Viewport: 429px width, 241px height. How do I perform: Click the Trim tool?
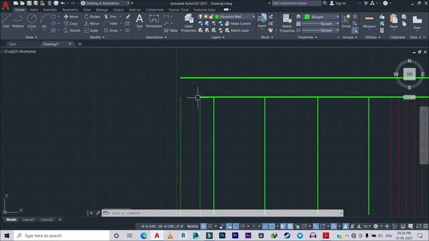110,17
